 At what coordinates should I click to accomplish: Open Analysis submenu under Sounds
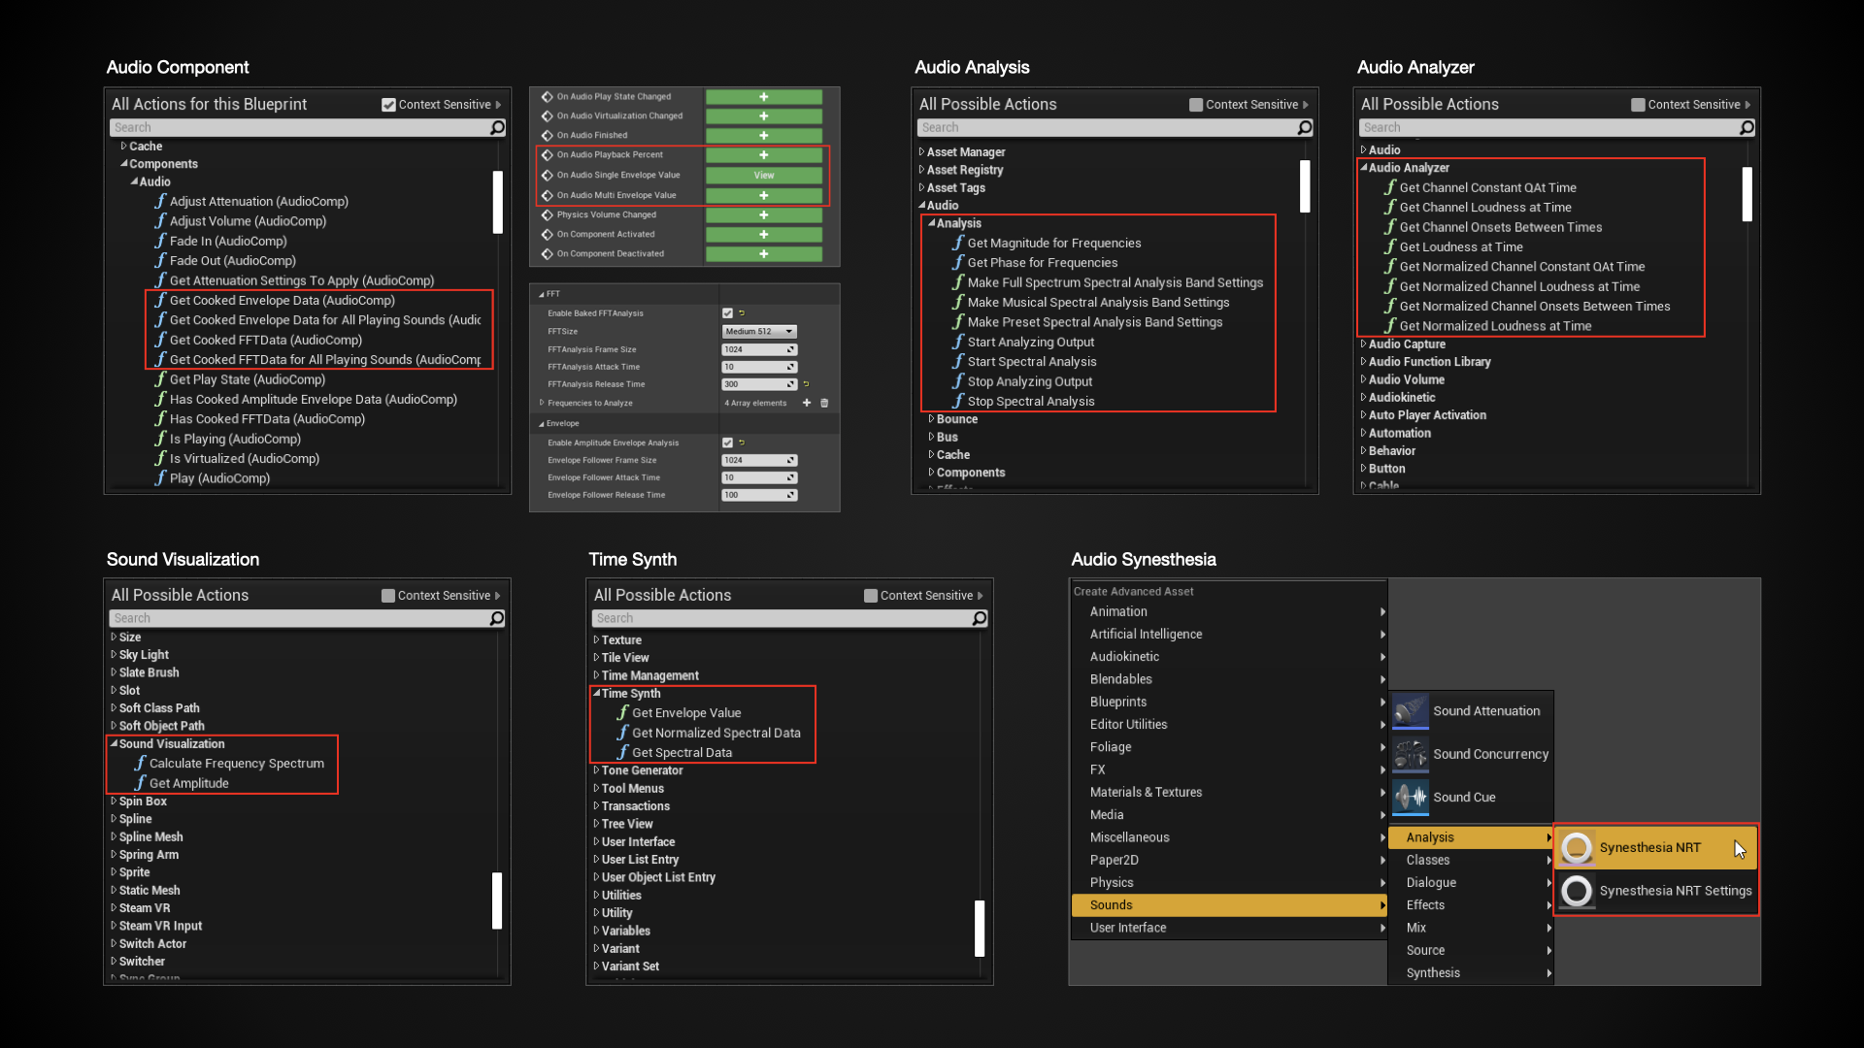(x=1471, y=837)
